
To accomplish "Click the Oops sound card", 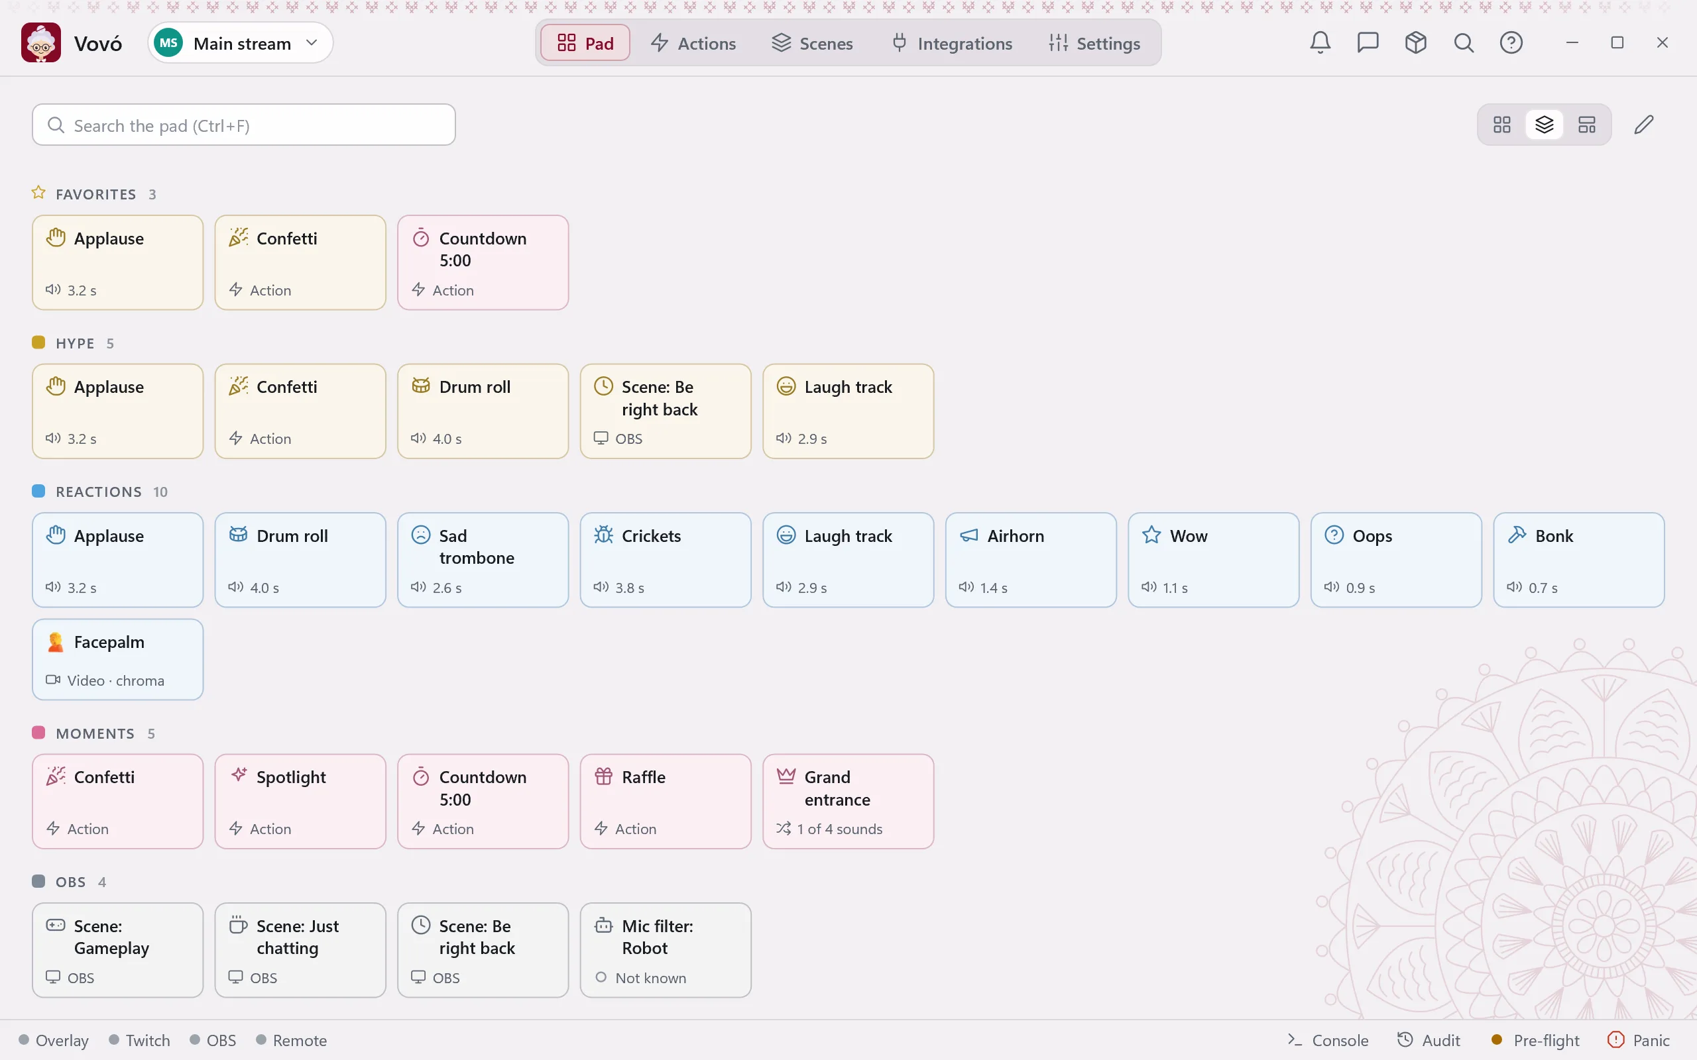I will (1395, 559).
